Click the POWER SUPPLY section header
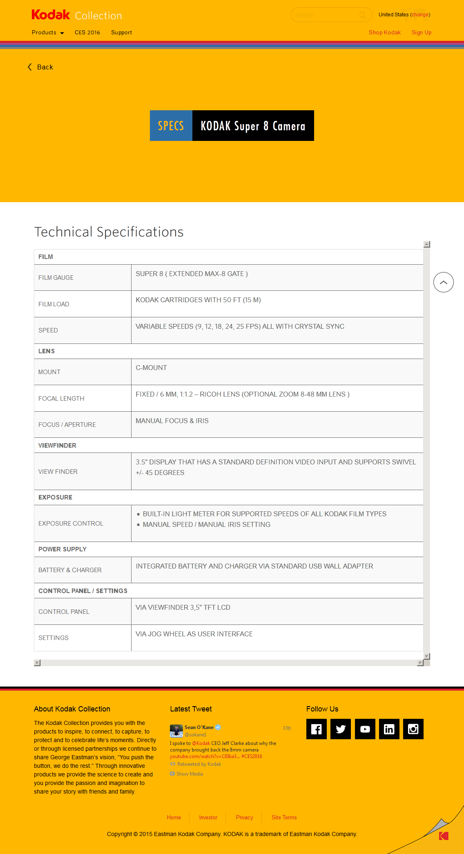The height and width of the screenshot is (854, 464). click(62, 549)
